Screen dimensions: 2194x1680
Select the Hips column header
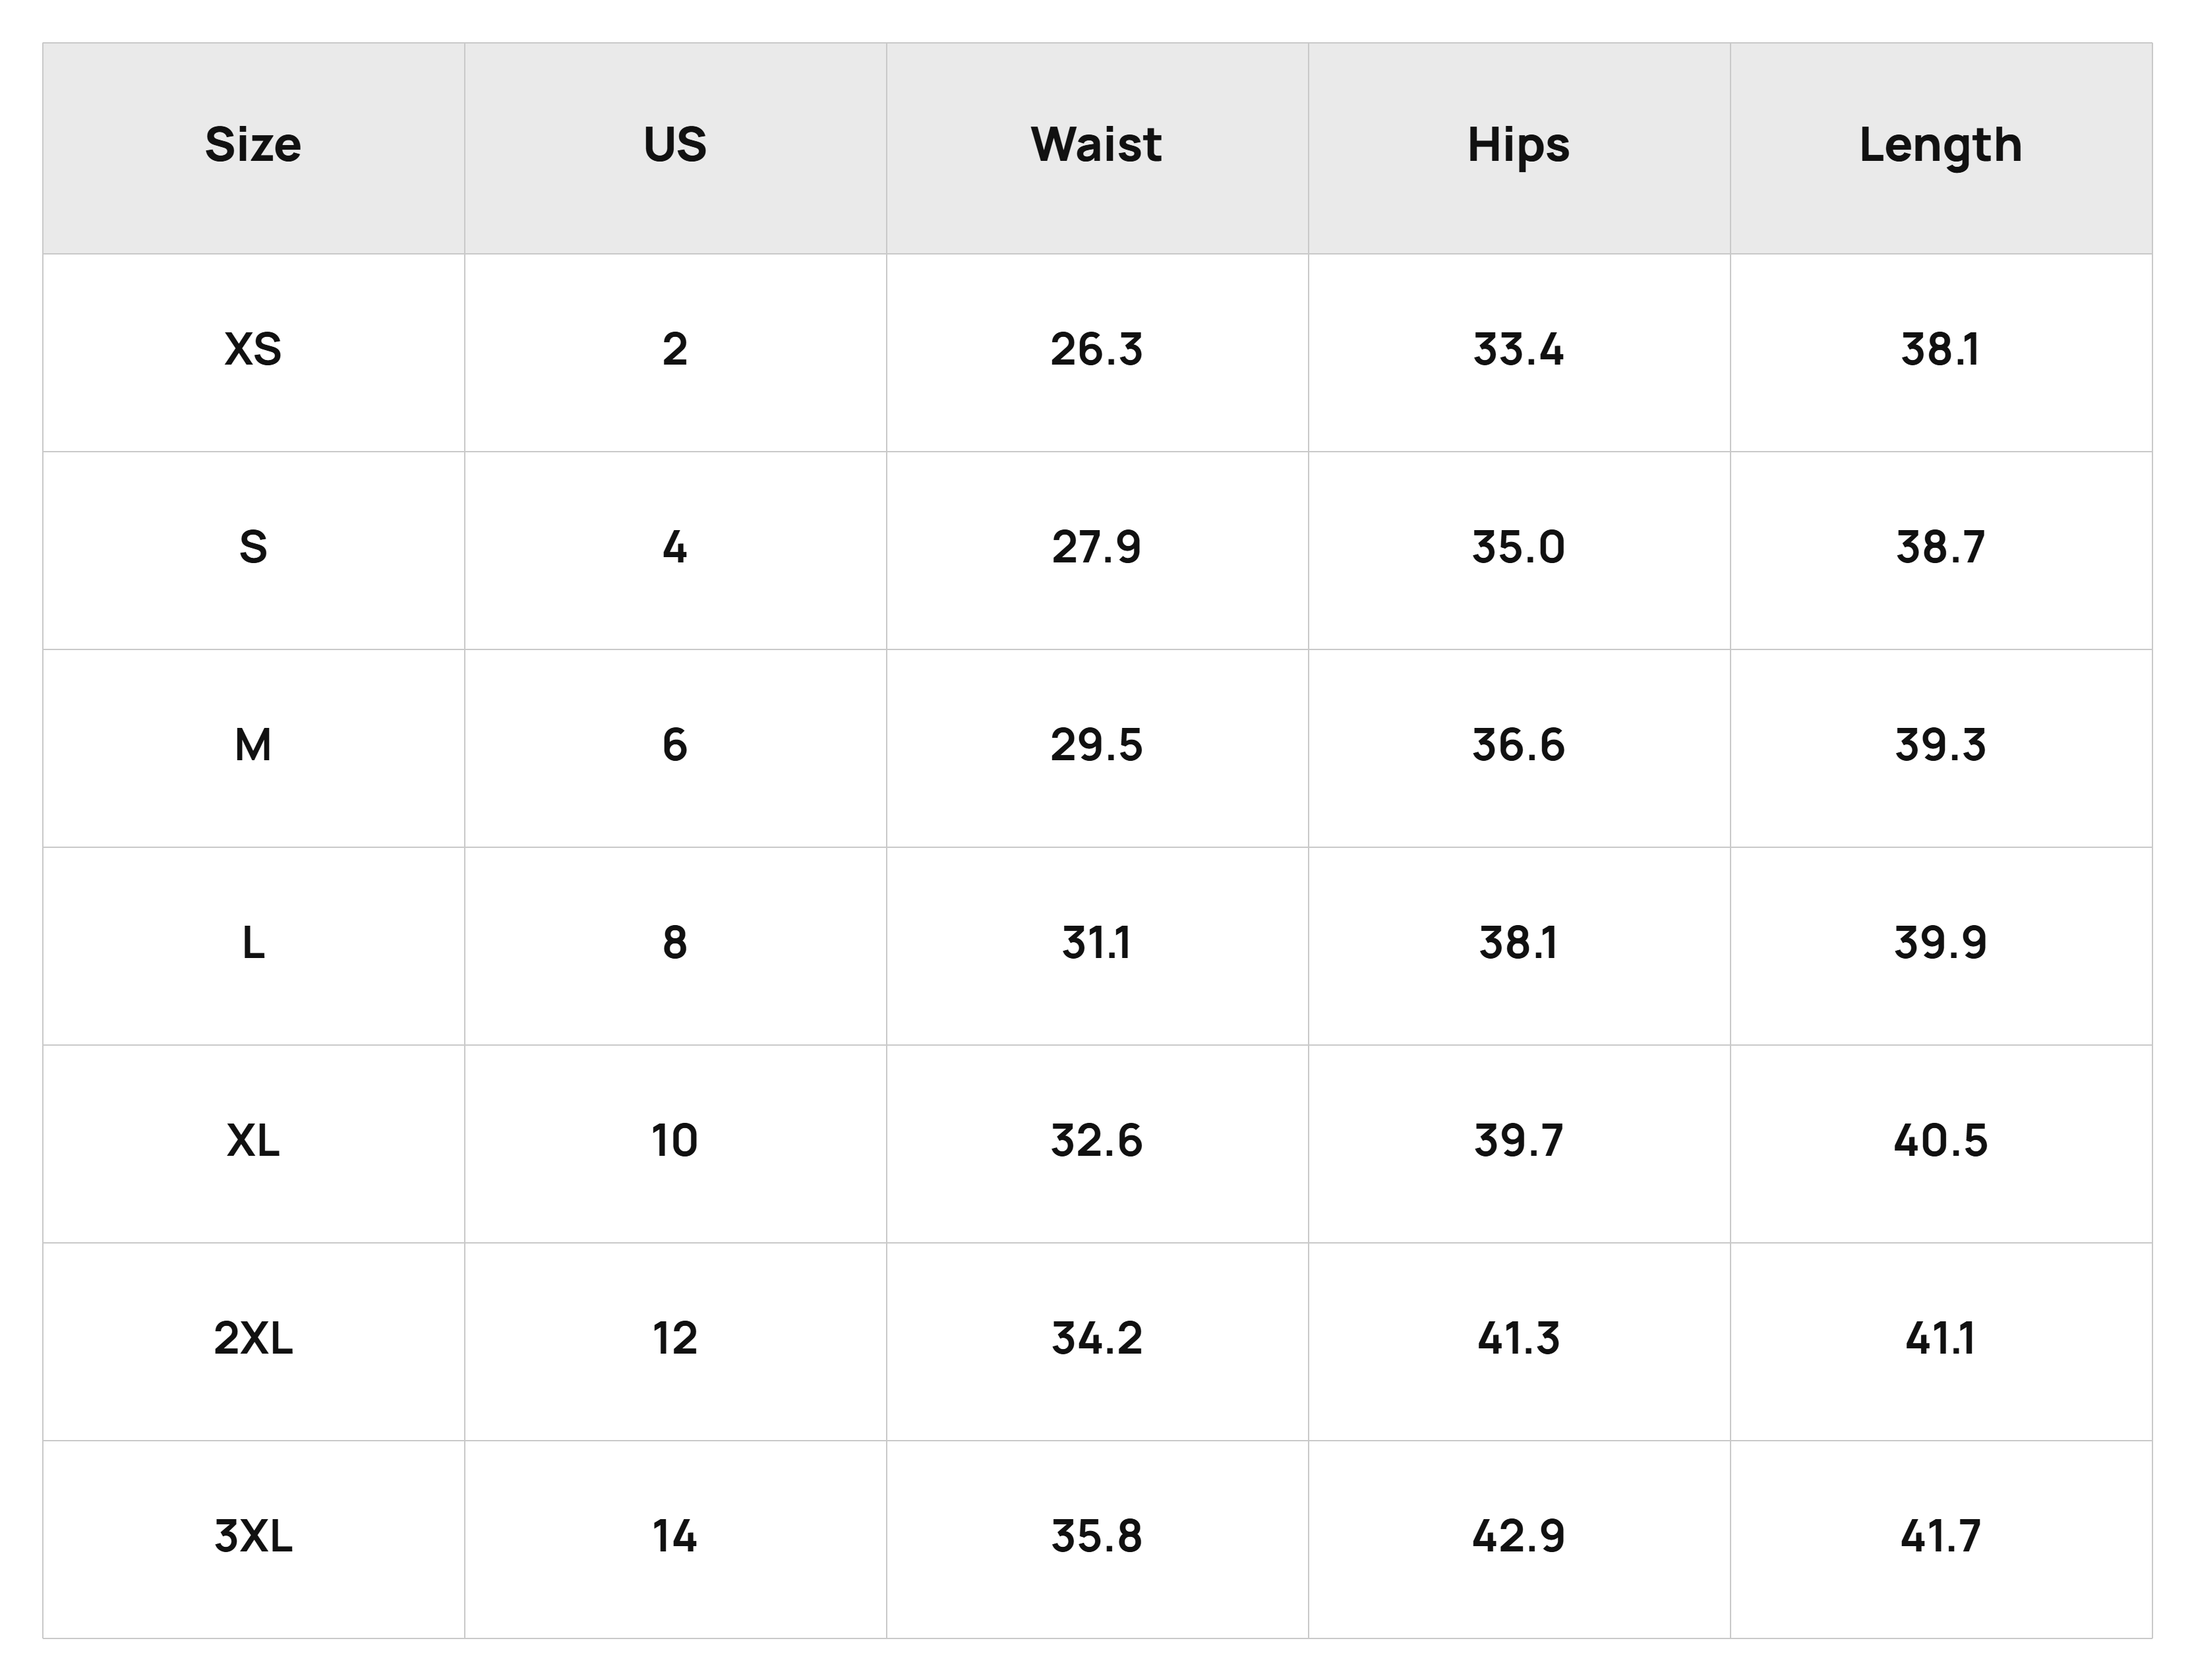click(1519, 147)
